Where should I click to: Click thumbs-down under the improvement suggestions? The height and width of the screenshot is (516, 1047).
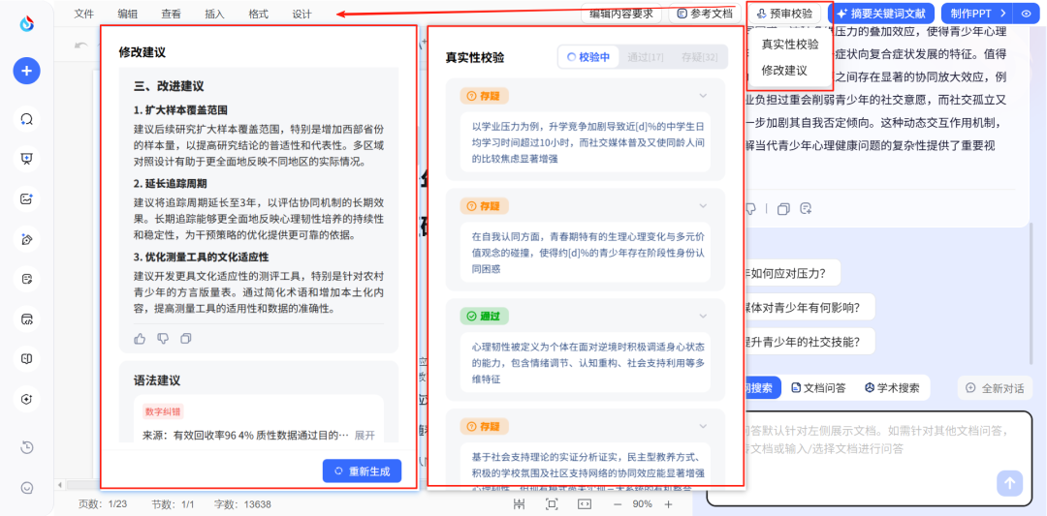click(x=163, y=338)
